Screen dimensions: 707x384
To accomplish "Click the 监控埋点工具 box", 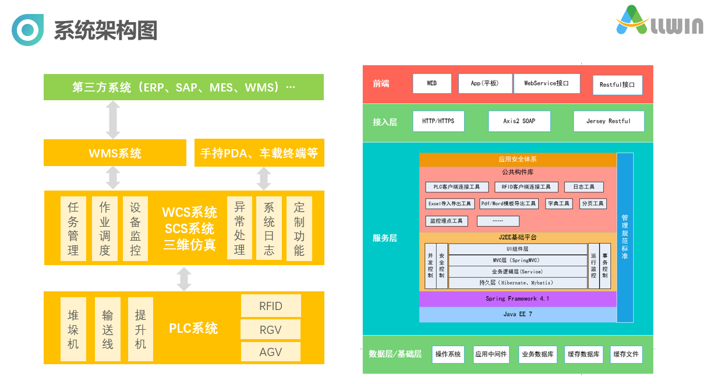I will pos(447,221).
